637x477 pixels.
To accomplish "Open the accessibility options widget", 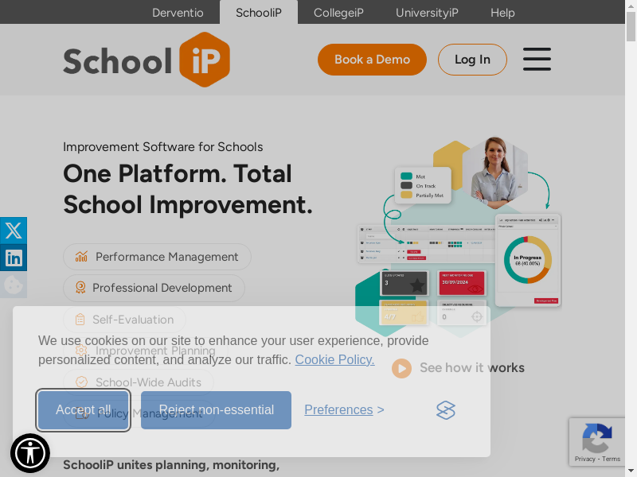I will click(30, 453).
